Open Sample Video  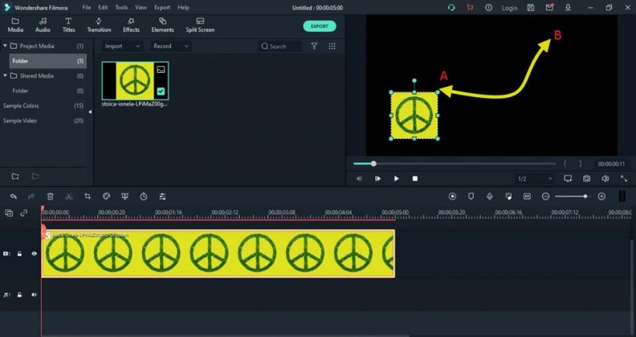(x=20, y=120)
